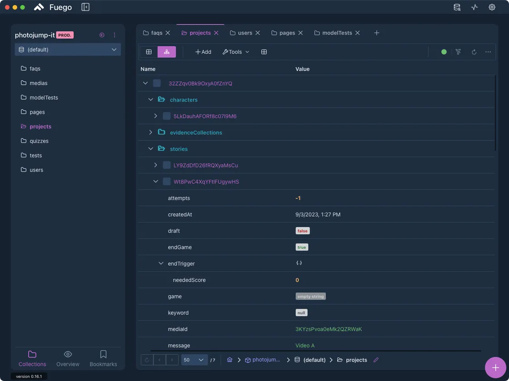Click the toolbar refresh icon

pos(474,52)
